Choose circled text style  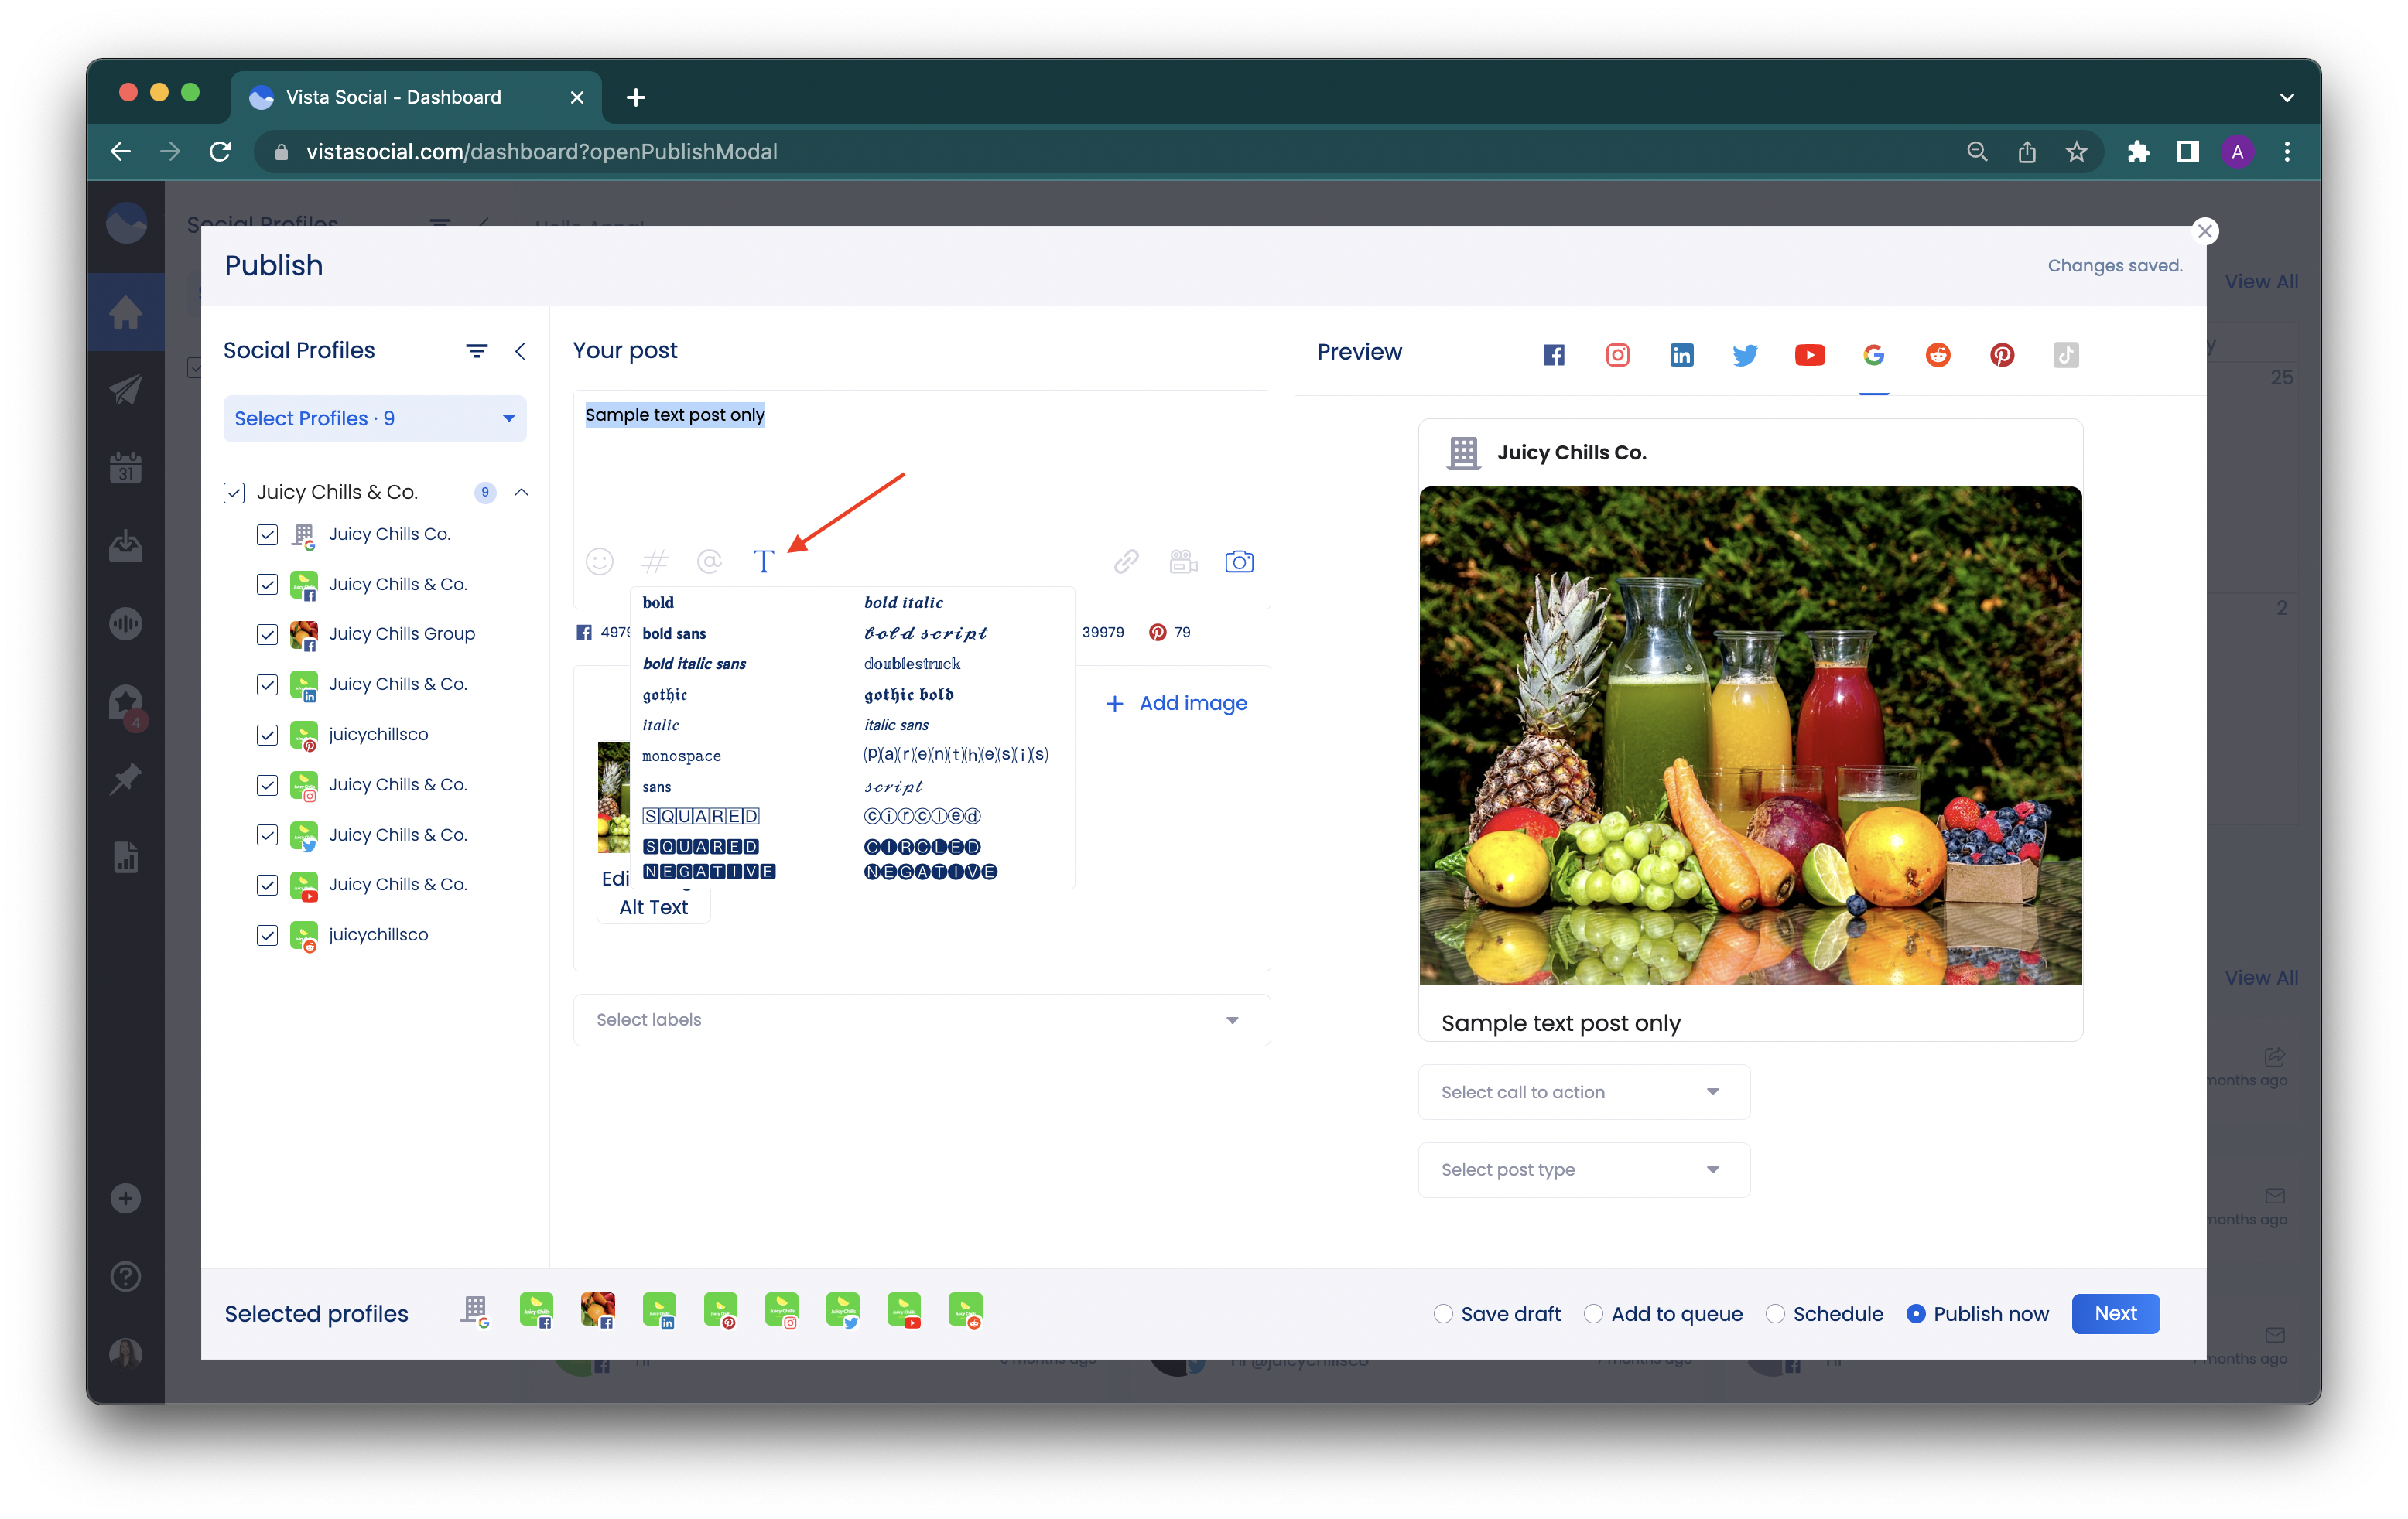coord(921,817)
